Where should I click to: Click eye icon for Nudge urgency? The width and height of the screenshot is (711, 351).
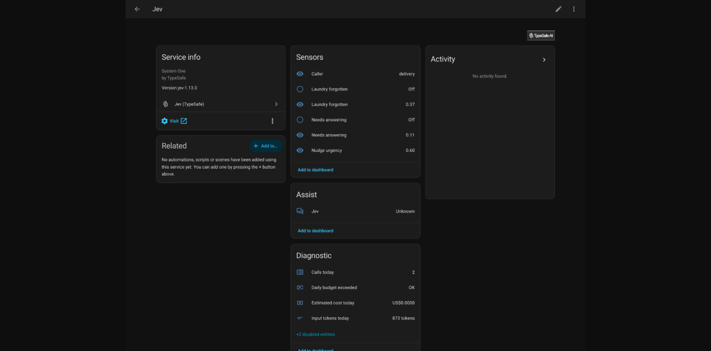point(300,150)
